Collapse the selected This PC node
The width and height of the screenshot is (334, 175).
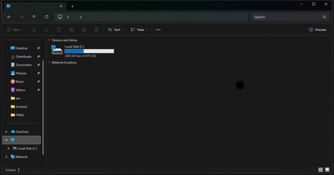(7, 140)
